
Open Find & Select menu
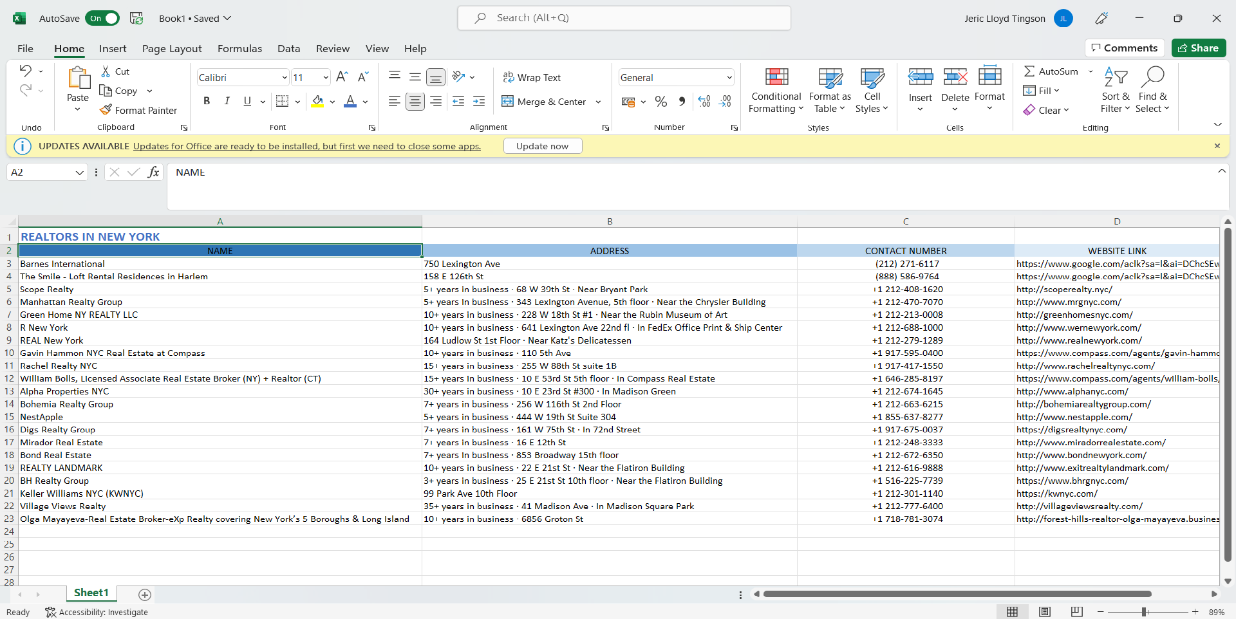point(1152,90)
